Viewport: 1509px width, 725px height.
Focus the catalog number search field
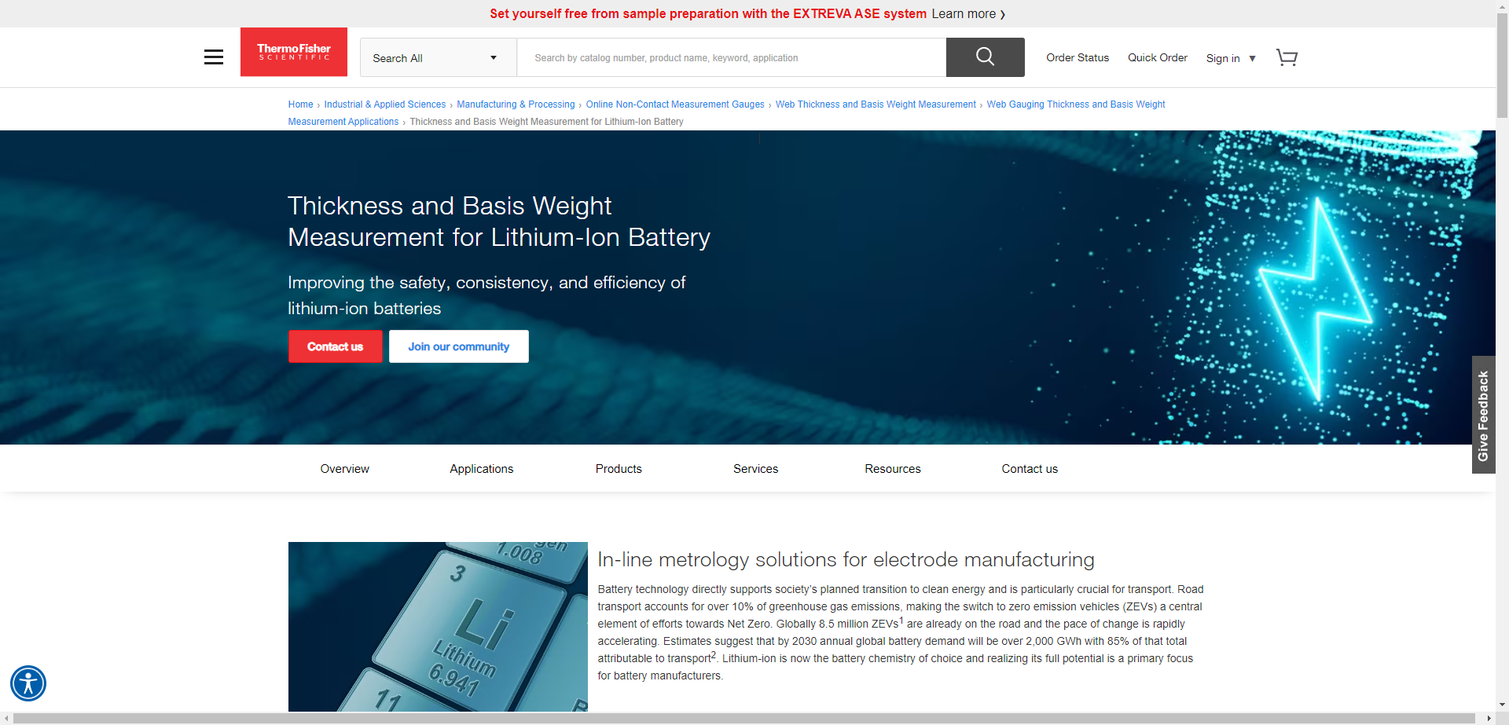coord(731,57)
